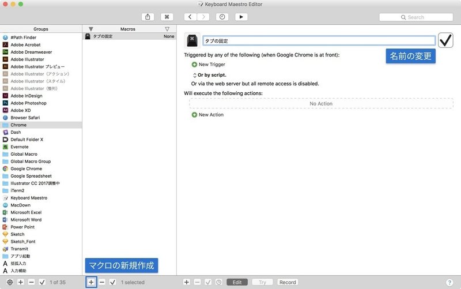461x289 pixels.
Task: Select the Microsoft Word group
Action: [41, 220]
